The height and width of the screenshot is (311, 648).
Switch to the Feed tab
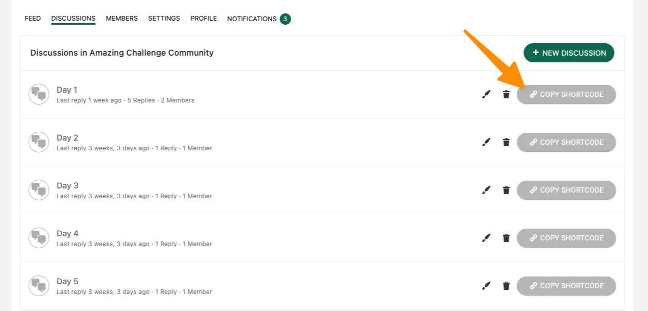tap(32, 19)
